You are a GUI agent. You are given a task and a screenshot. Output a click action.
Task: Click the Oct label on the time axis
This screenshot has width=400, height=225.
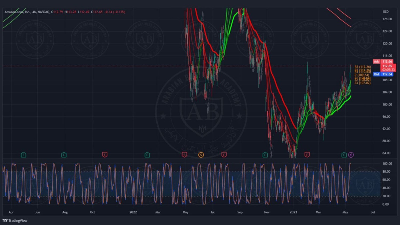(x=92, y=212)
